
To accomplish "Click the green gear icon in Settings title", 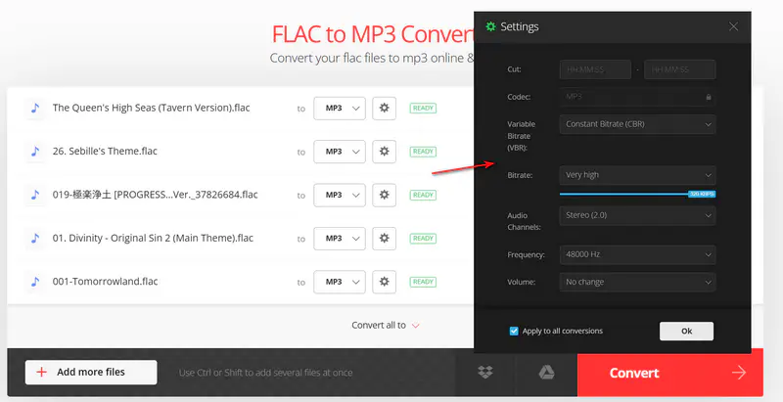I will [491, 26].
